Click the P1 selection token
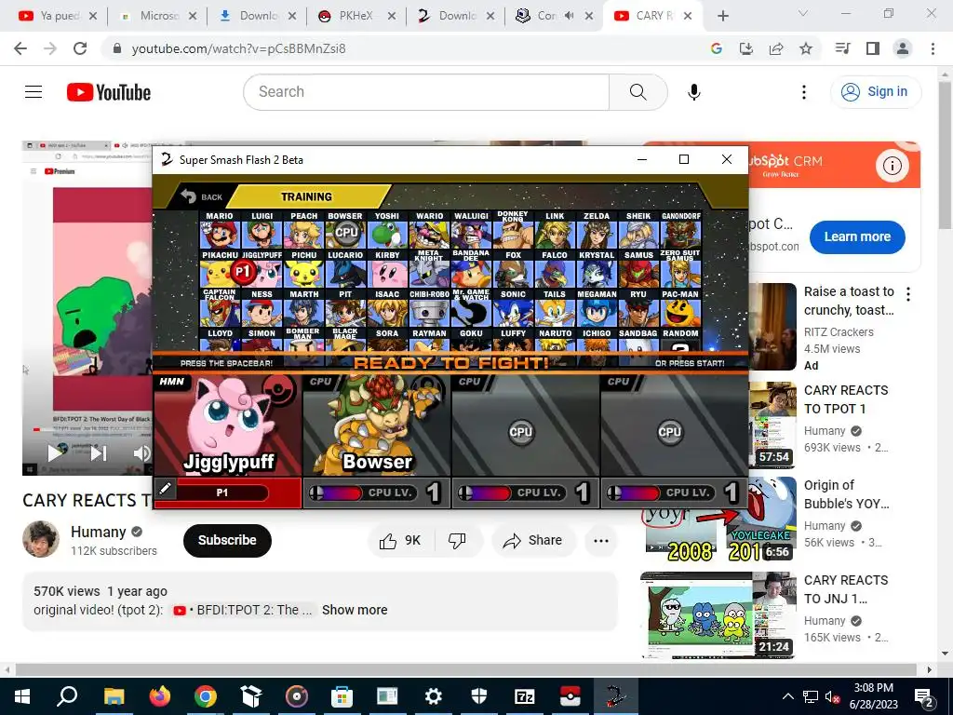 tap(243, 273)
